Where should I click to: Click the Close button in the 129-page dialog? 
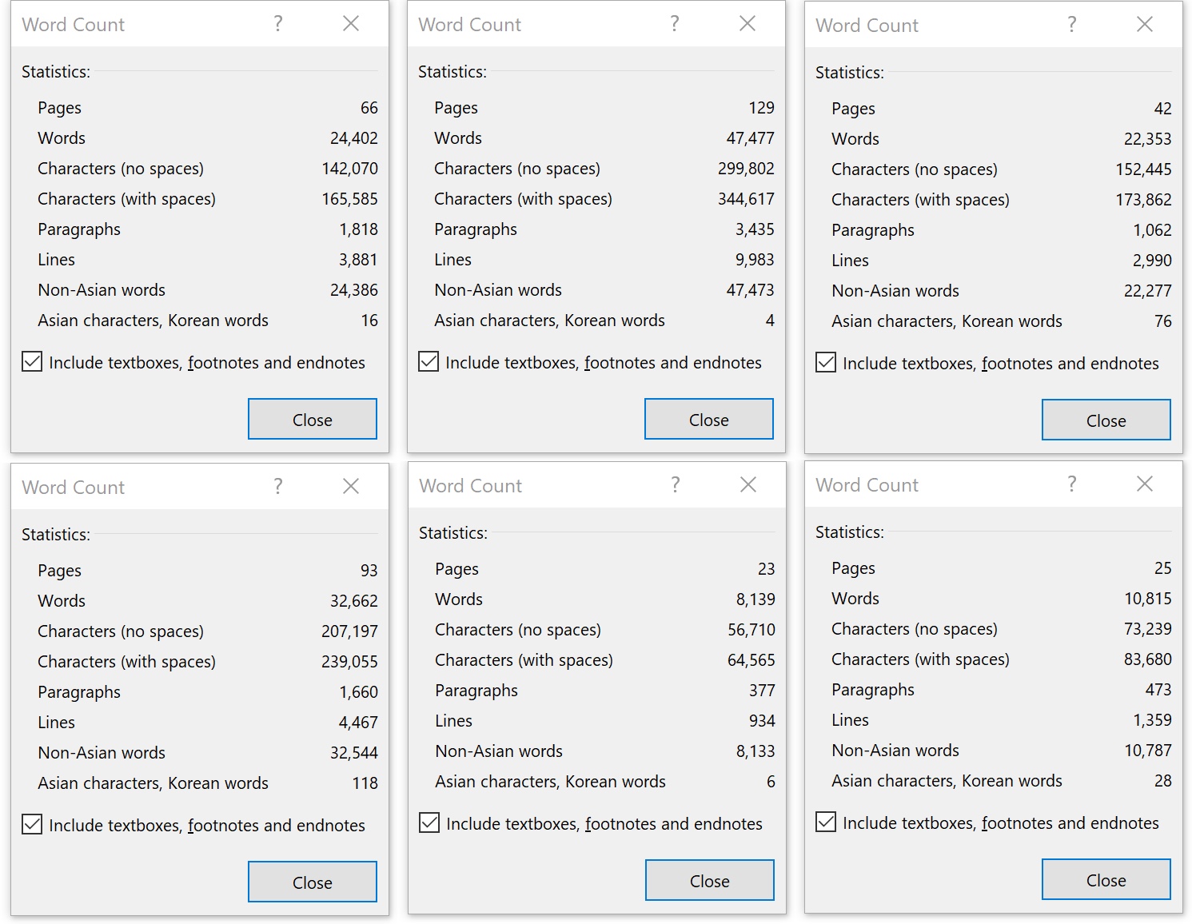[709, 420]
